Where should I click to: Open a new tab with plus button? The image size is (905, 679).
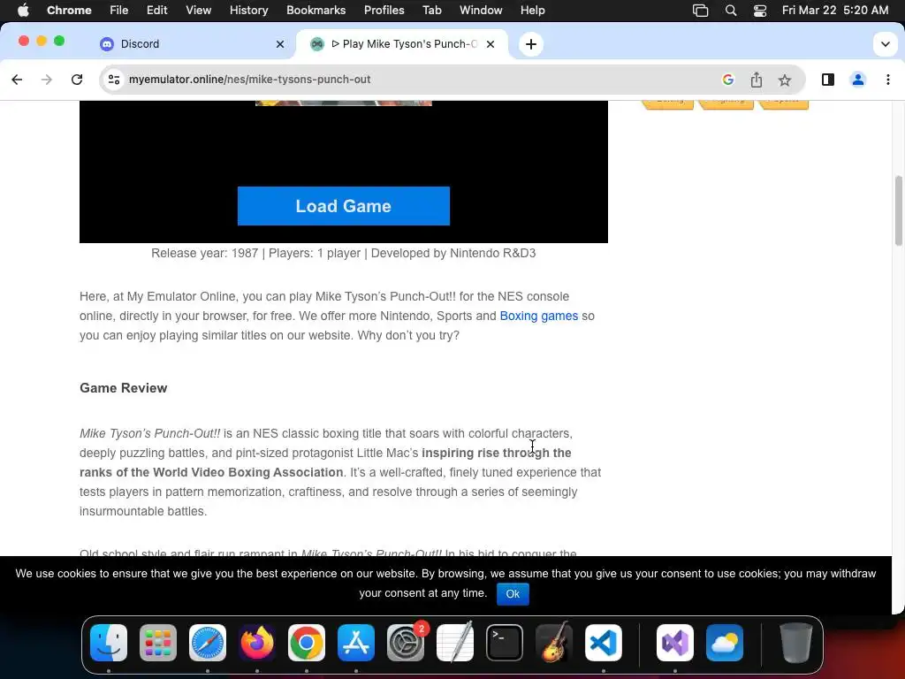click(531, 44)
